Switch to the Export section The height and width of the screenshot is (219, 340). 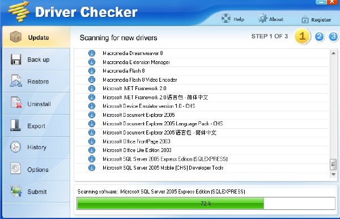(x=36, y=126)
